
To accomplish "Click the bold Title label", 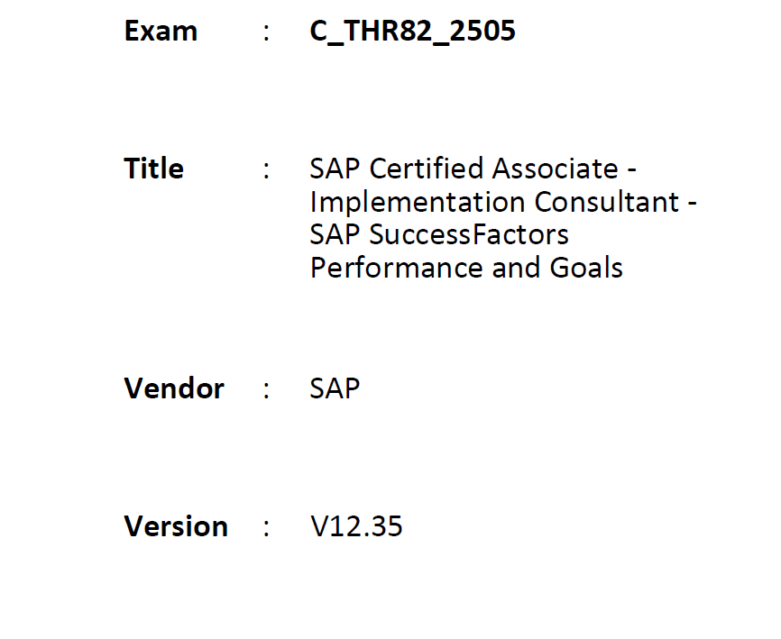I will pyautogui.click(x=154, y=169).
